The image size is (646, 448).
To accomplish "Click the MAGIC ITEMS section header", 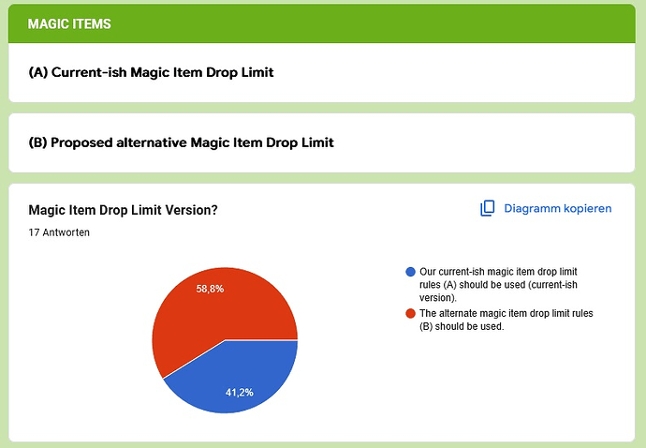I will tap(321, 23).
